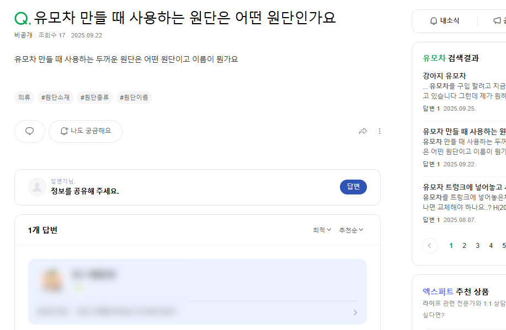
Task: Click the megaphone icon in the top bar
Action: (497, 21)
